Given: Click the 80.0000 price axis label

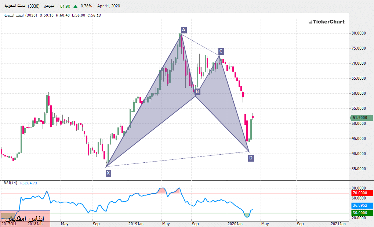Looking at the screenshot, I should tap(359, 33).
